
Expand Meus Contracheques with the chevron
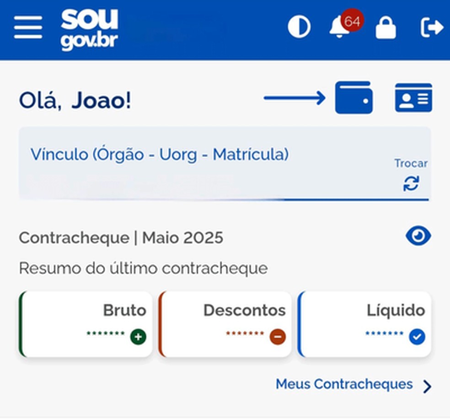coord(427,385)
